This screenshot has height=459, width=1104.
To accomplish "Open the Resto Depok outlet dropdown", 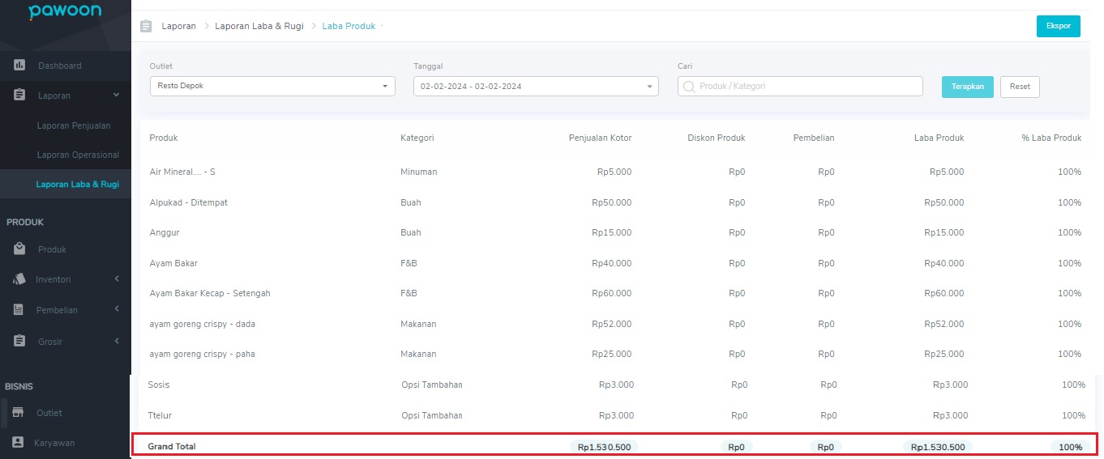I will pos(272,86).
